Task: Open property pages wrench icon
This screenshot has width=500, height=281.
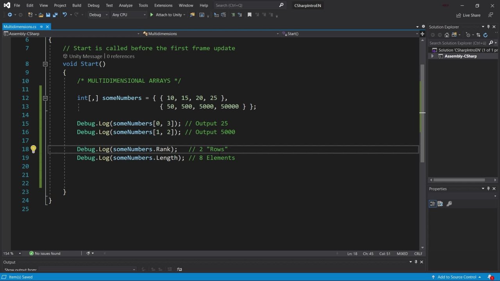Action: click(x=449, y=204)
